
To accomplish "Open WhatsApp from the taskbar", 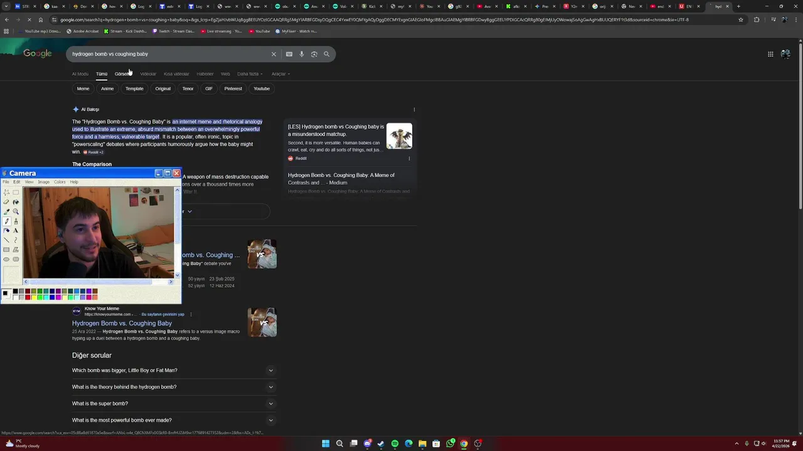I will point(450,443).
